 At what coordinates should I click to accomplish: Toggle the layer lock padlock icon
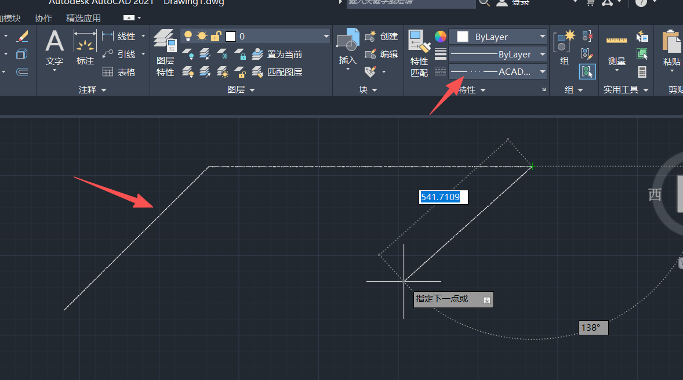pos(216,36)
